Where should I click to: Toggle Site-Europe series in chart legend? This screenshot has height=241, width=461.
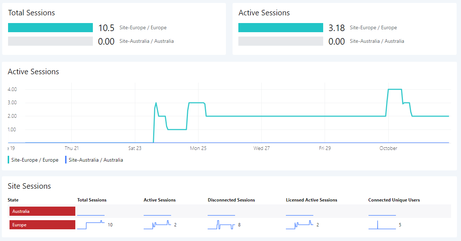(x=34, y=160)
